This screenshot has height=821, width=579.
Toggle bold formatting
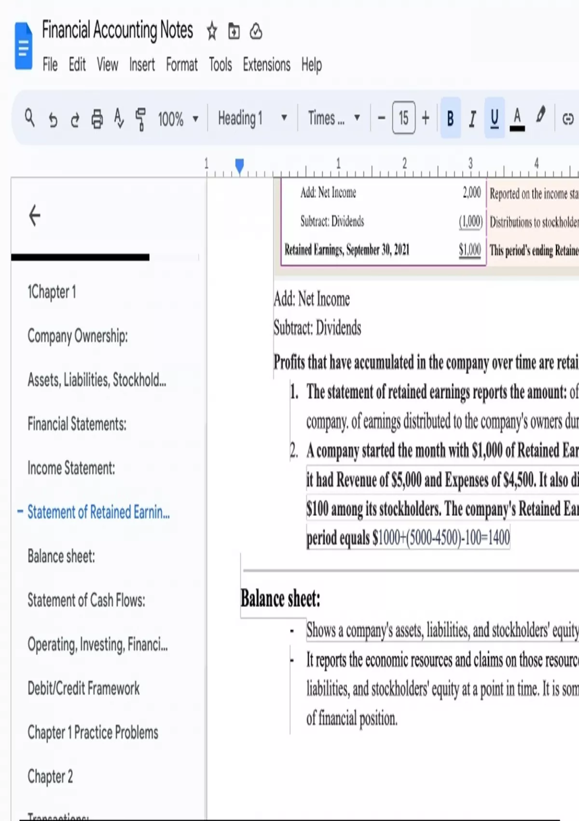pyautogui.click(x=450, y=118)
